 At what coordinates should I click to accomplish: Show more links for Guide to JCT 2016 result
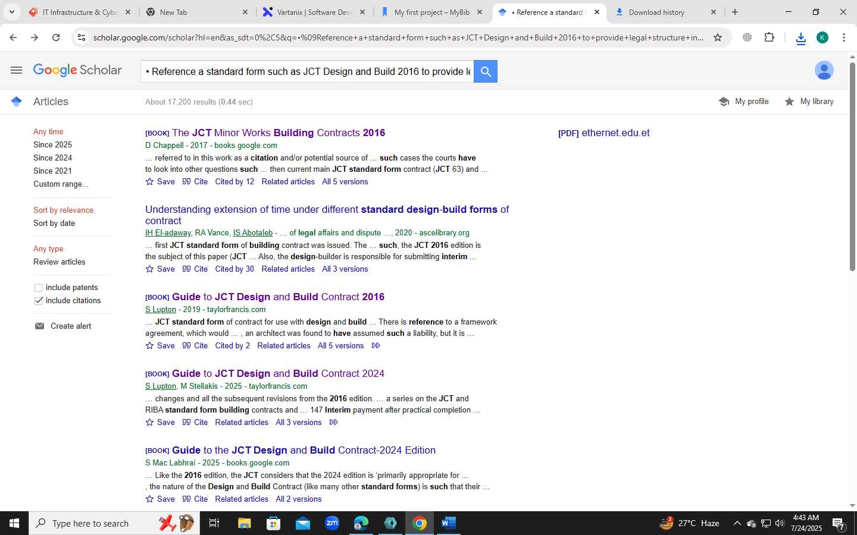[x=376, y=345]
